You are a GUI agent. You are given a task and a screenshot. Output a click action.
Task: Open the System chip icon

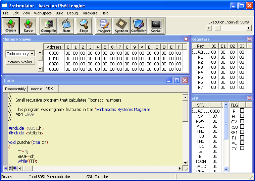pyautogui.click(x=121, y=26)
